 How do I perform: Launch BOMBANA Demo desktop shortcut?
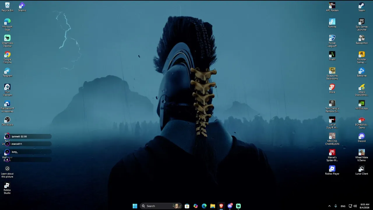362,123
